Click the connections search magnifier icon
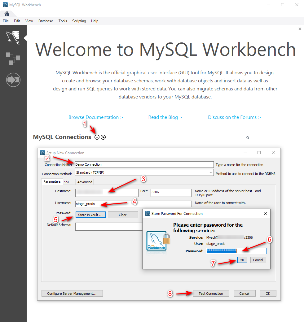Image resolution: width=304 pixels, height=322 pixels. [x=248, y=137]
